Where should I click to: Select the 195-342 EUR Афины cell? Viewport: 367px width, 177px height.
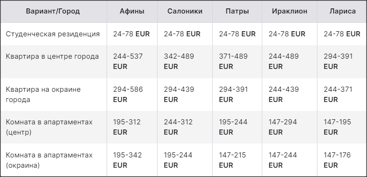(x=127, y=160)
